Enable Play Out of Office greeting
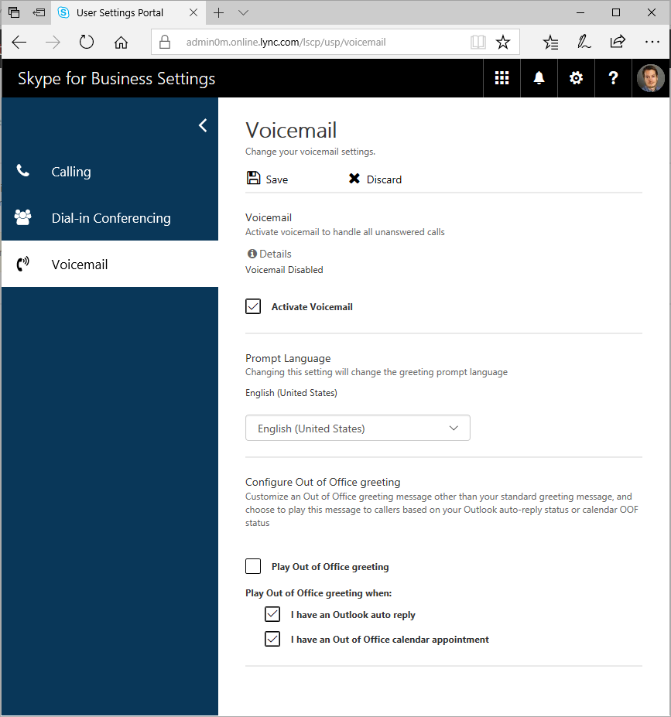The width and height of the screenshot is (671, 717). click(252, 565)
